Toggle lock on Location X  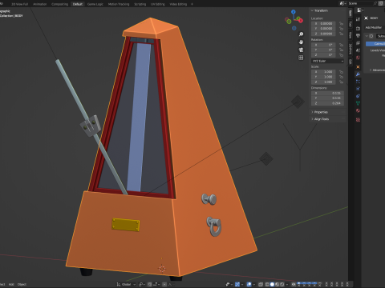(341, 23)
